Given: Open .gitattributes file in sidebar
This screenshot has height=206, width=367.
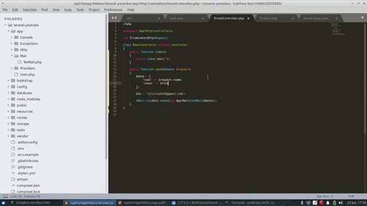Looking at the screenshot, I should (28, 161).
